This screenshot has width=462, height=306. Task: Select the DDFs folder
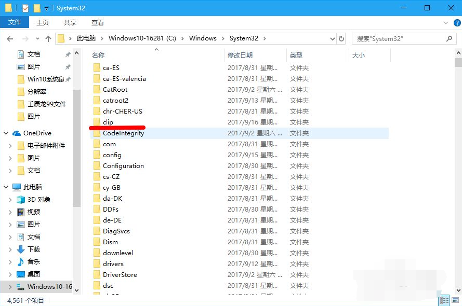[x=111, y=210]
